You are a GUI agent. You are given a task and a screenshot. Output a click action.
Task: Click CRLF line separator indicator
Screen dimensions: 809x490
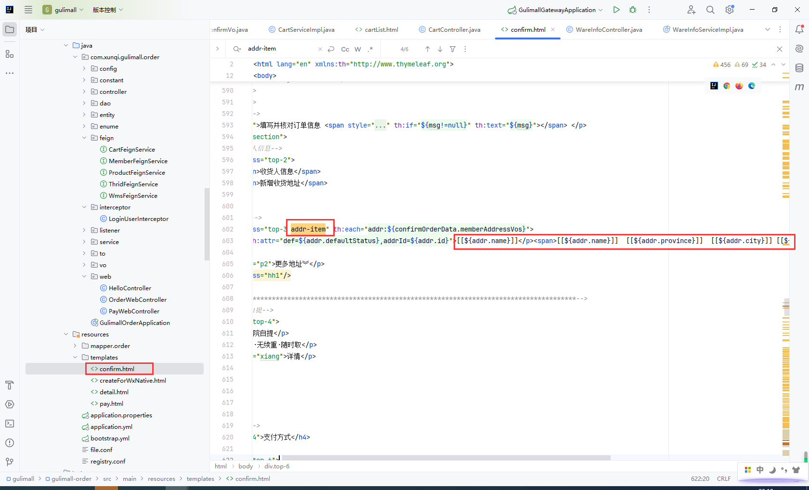724,478
